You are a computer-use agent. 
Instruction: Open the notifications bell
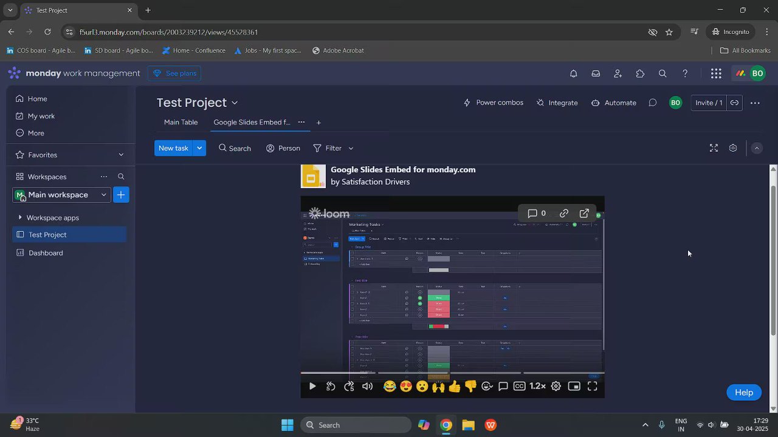[x=573, y=73]
